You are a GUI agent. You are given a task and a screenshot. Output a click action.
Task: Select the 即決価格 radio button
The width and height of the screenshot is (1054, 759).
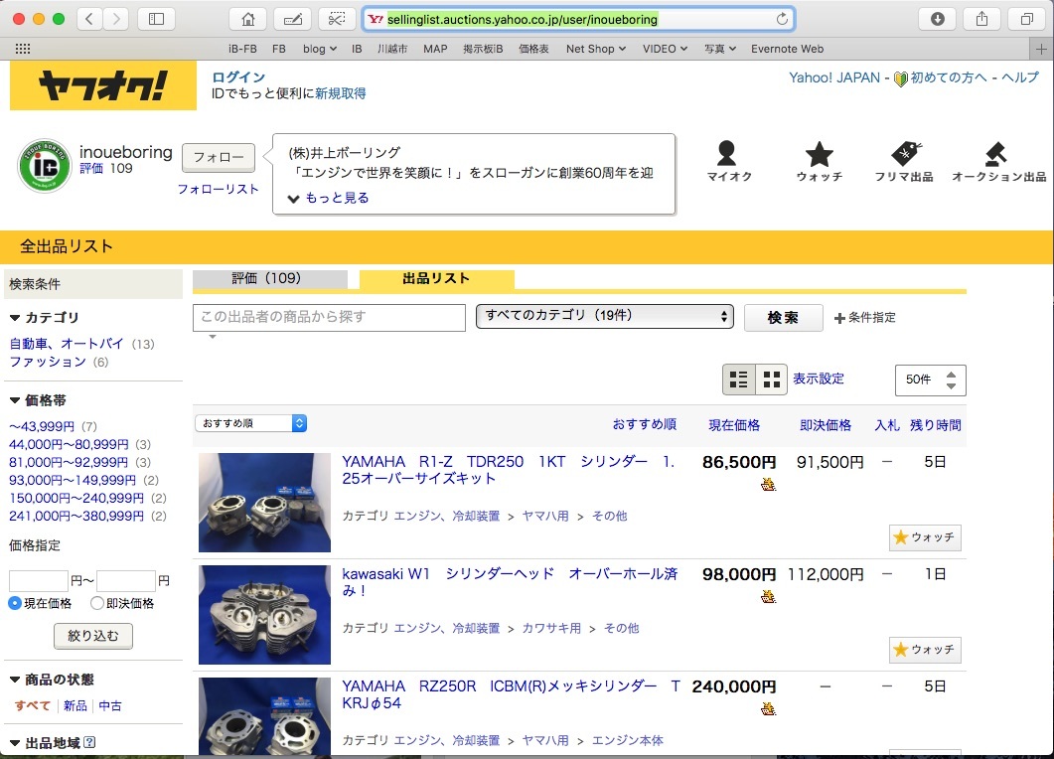97,603
